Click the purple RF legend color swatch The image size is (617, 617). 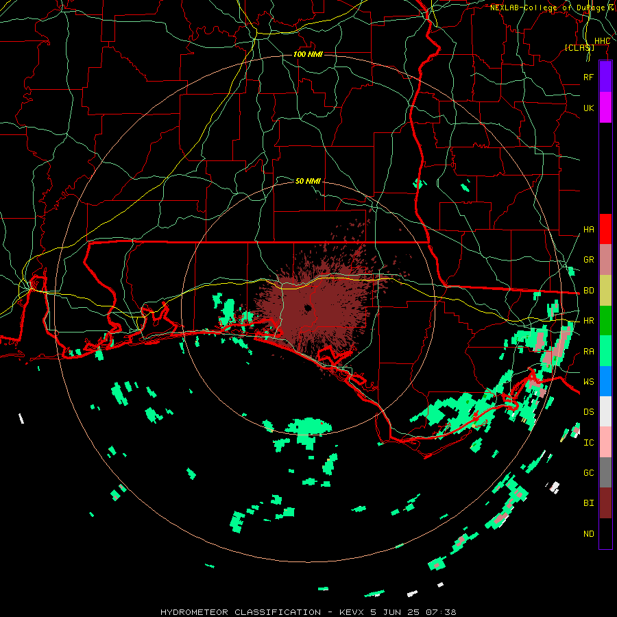(x=605, y=77)
